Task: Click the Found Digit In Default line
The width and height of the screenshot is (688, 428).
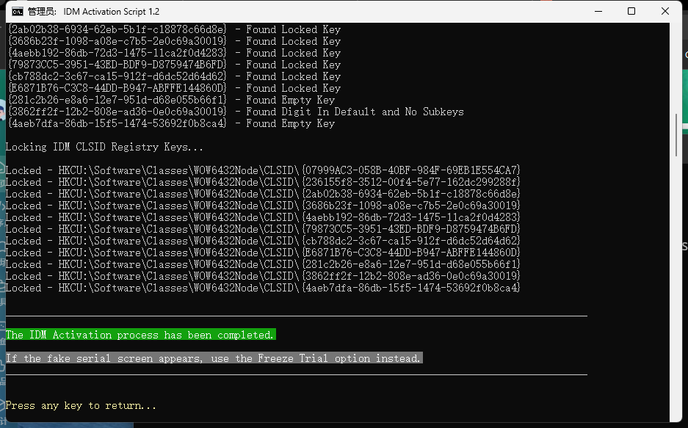Action: [x=235, y=112]
